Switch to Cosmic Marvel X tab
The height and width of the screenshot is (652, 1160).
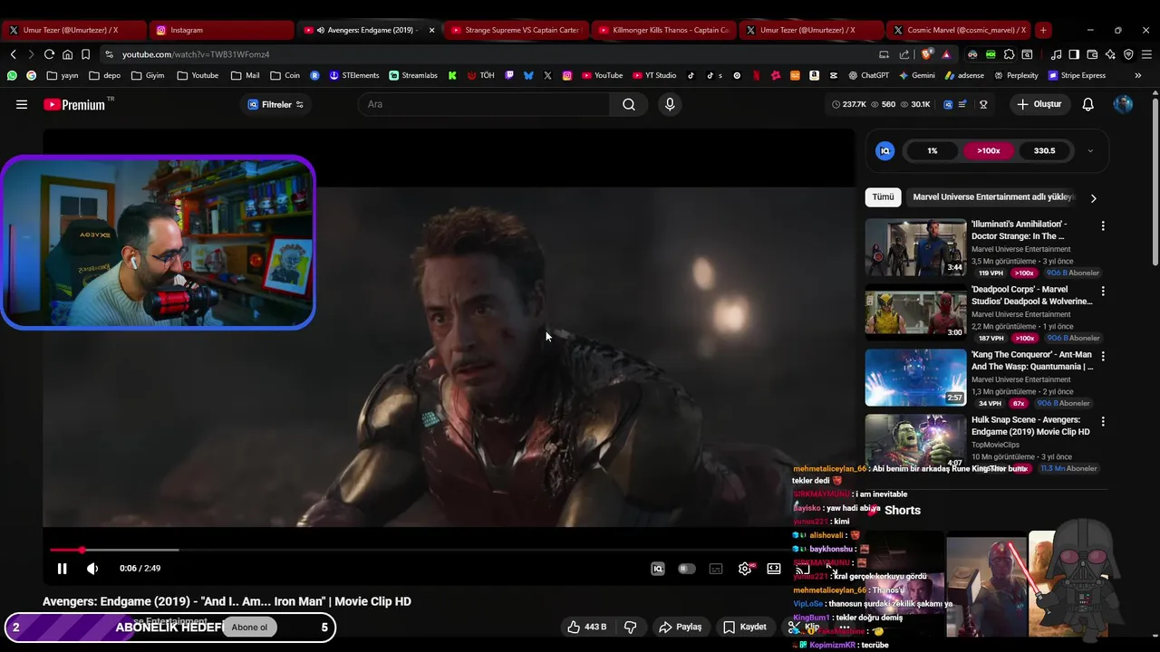(x=959, y=30)
